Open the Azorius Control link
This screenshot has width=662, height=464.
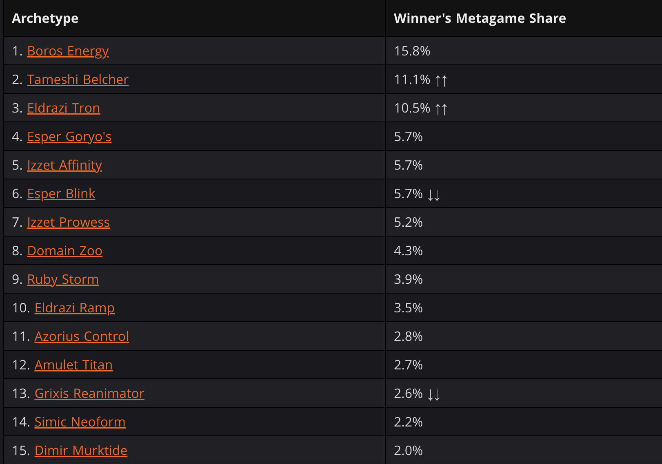(82, 336)
